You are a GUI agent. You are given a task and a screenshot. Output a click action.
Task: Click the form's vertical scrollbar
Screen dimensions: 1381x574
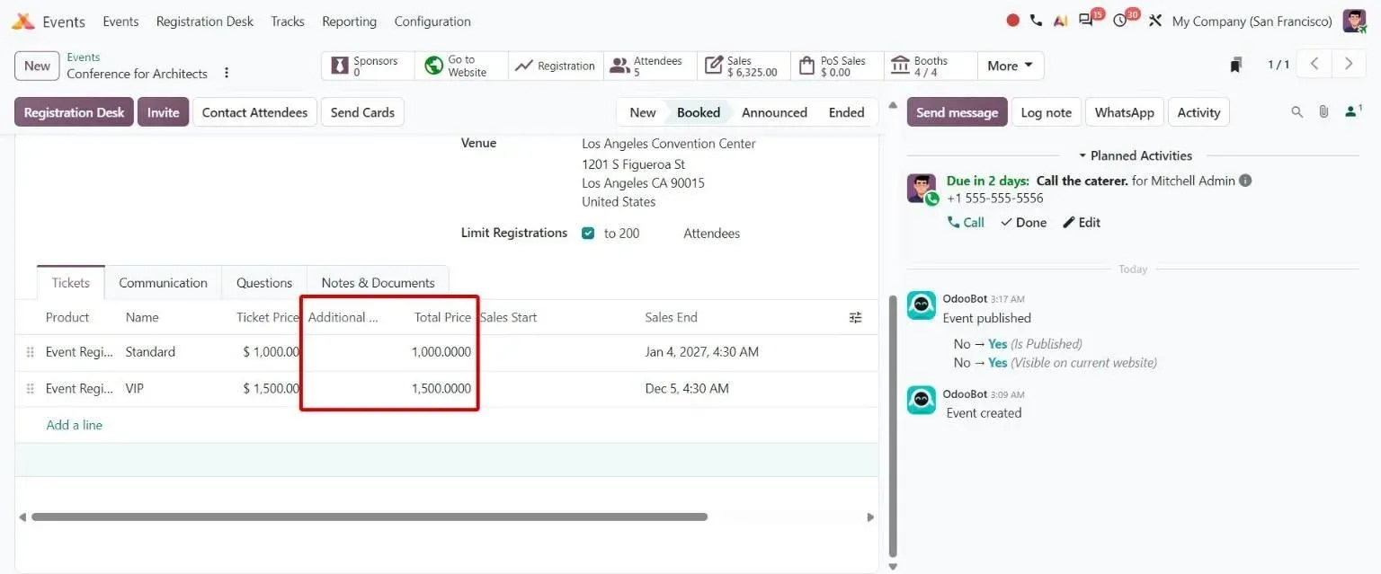(892, 425)
